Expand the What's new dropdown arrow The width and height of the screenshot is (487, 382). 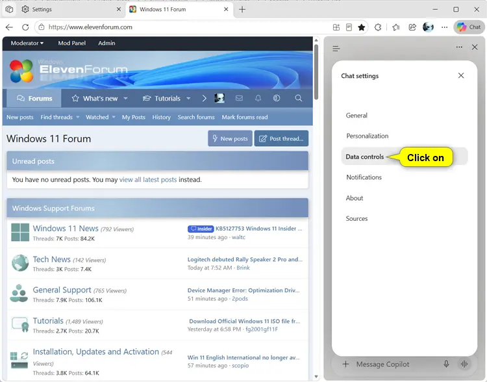(x=125, y=99)
